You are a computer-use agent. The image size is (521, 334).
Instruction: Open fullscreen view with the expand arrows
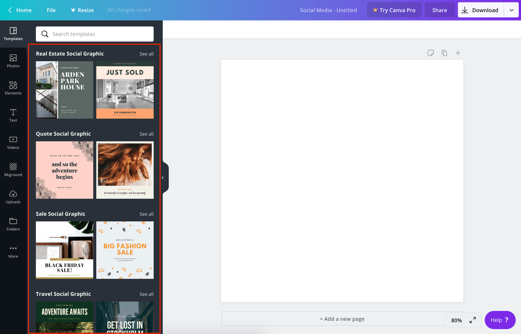click(472, 320)
